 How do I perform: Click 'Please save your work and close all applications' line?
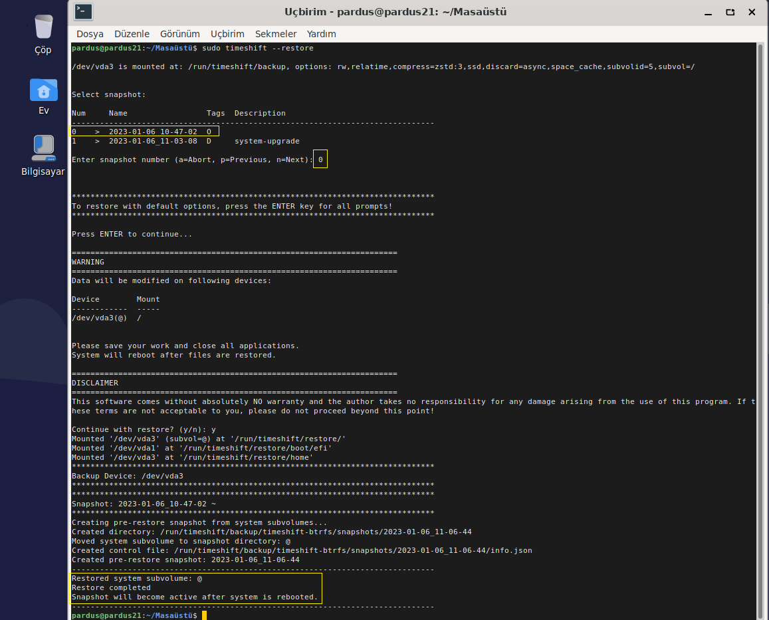pos(185,346)
